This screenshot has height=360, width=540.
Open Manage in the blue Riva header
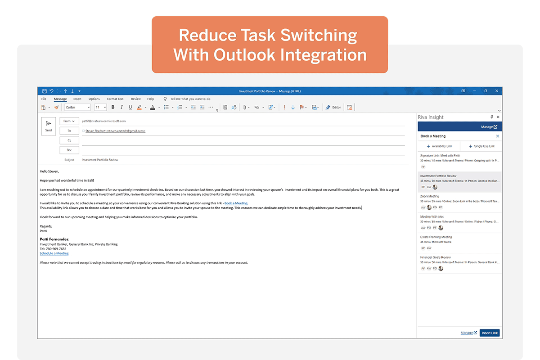(489, 127)
